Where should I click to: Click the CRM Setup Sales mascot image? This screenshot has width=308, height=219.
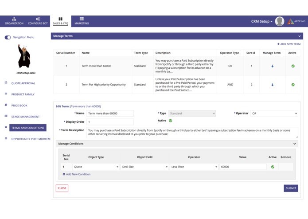[24, 56]
